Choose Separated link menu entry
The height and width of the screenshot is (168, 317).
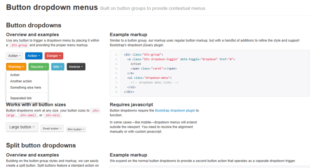[27, 98]
